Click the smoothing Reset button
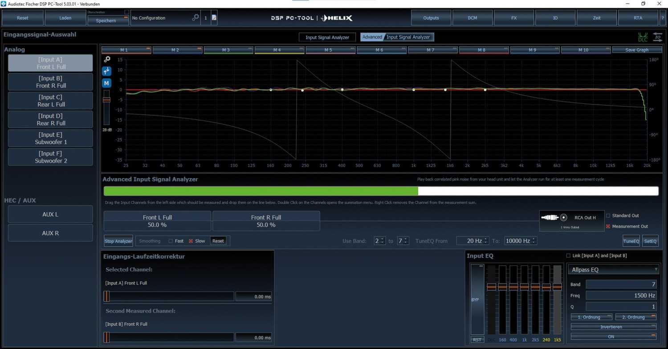Image resolution: width=668 pixels, height=349 pixels. 218,241
